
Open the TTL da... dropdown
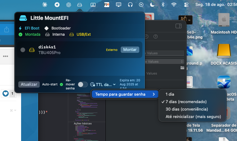103,84
